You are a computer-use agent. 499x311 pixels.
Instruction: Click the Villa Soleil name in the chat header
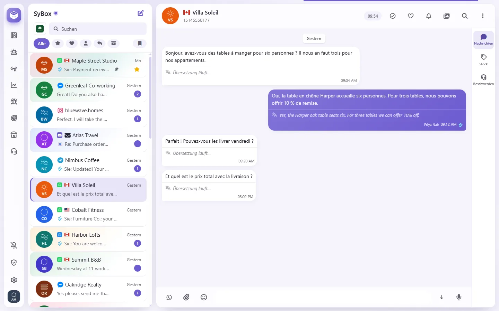[205, 13]
